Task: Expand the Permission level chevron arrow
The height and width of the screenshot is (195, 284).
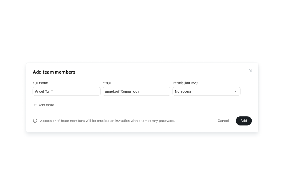Action: (235, 91)
